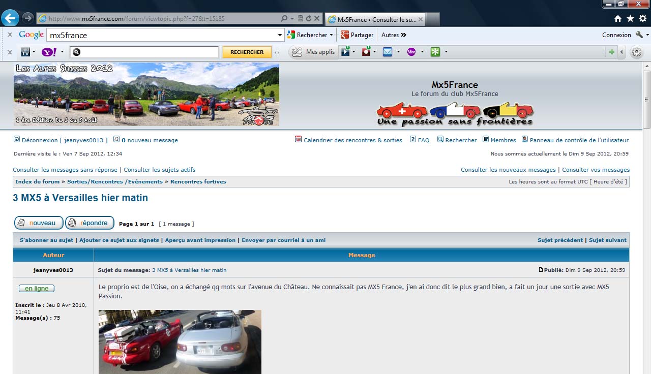Click the Google Rechercher button
The width and height of the screenshot is (651, 374).
click(307, 35)
